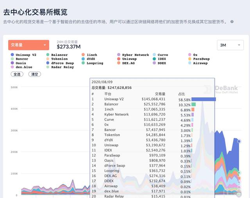Screen dimensions: 250x198
Task: Click the ParaSwap legend color dot
Action: (189, 59)
